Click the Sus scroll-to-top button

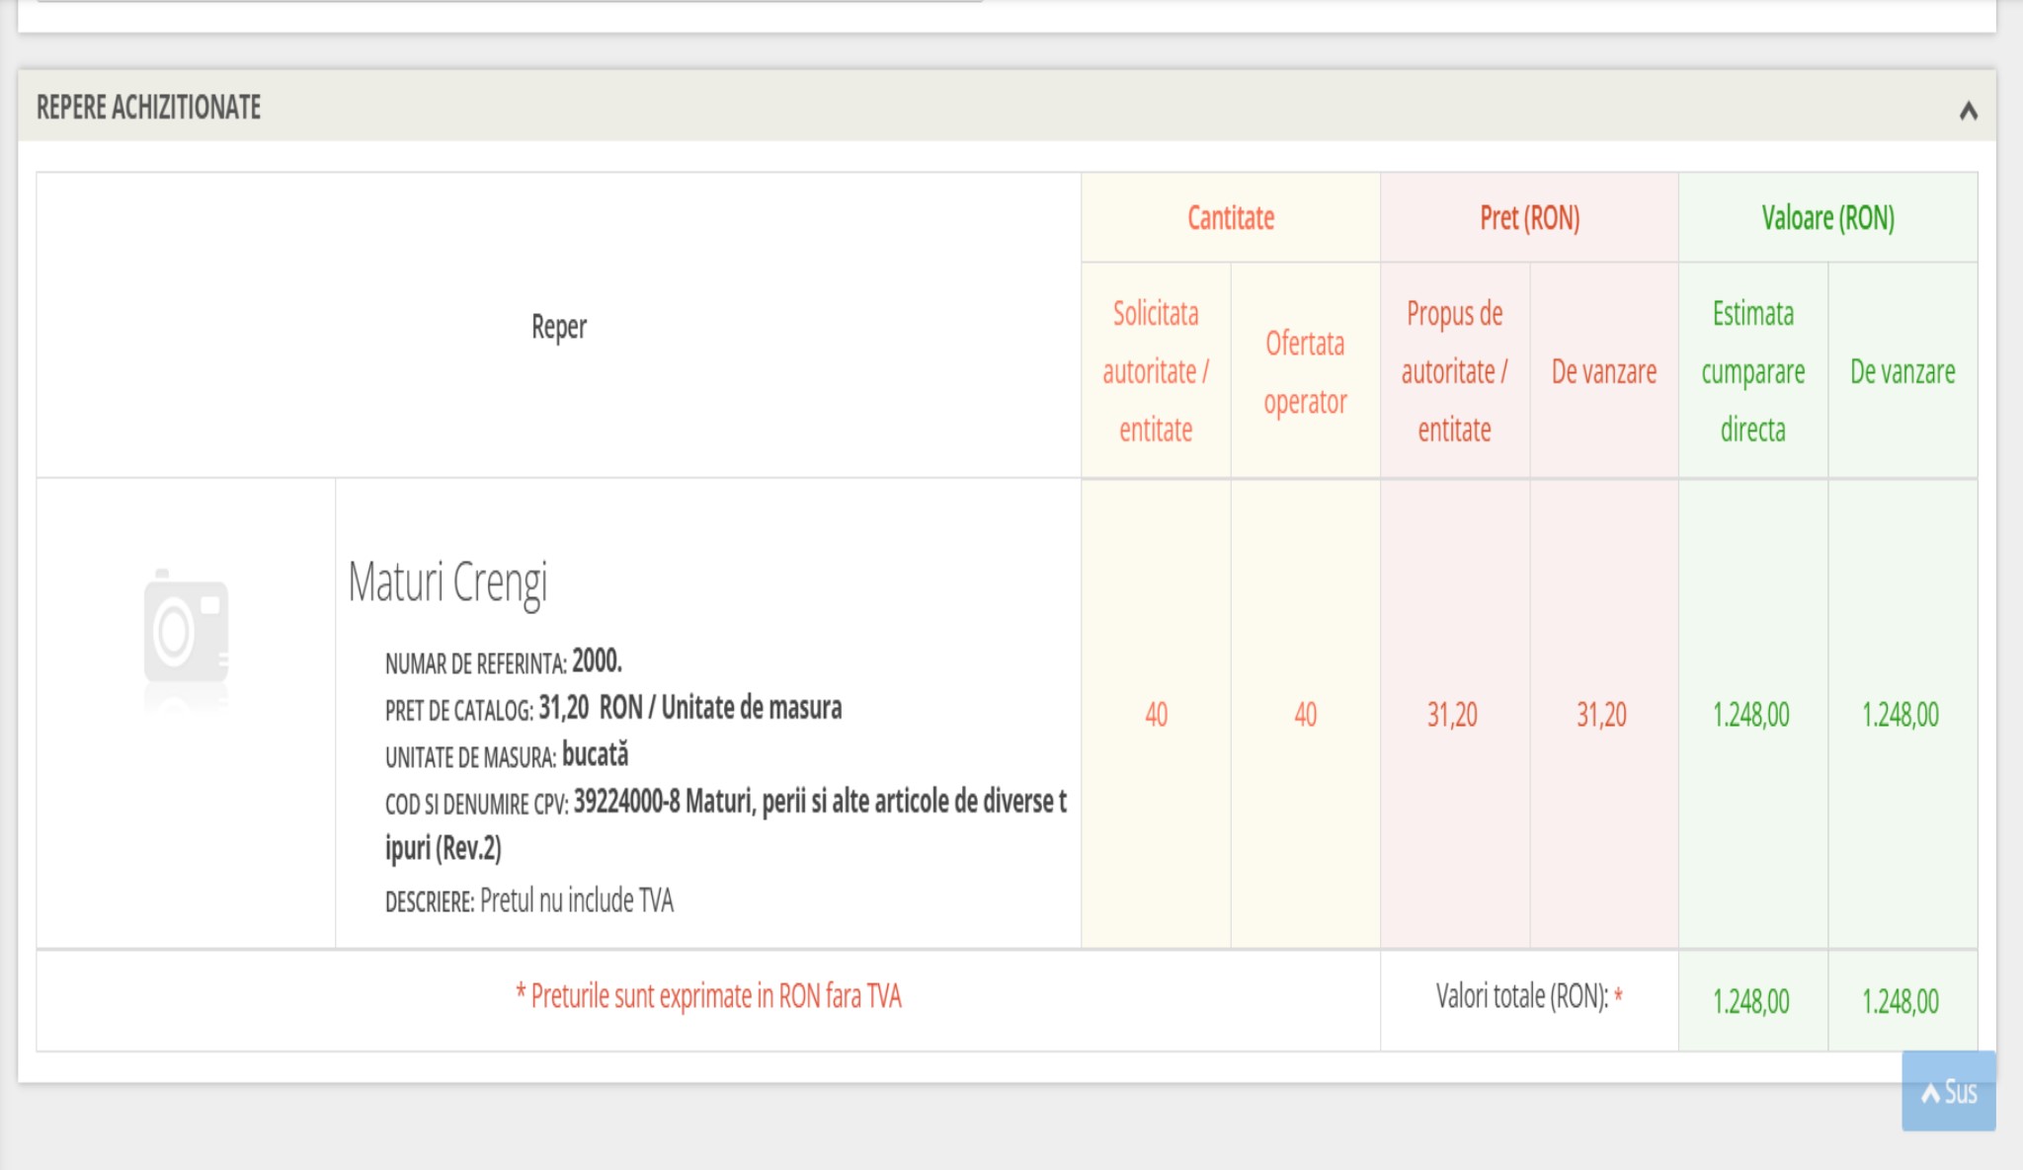(1948, 1091)
